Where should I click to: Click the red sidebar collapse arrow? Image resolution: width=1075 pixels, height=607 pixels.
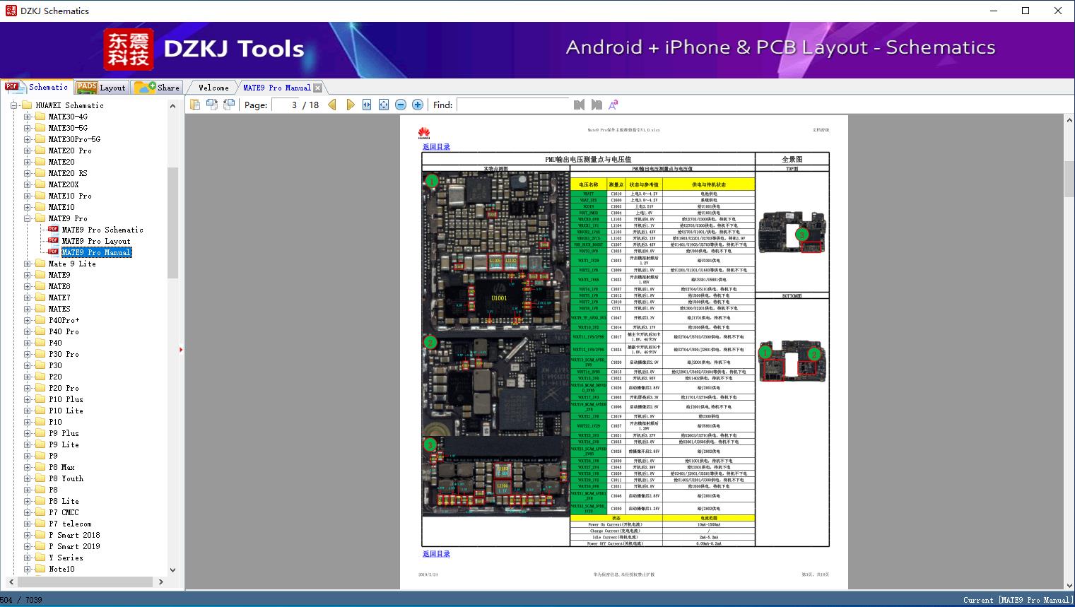coord(181,349)
